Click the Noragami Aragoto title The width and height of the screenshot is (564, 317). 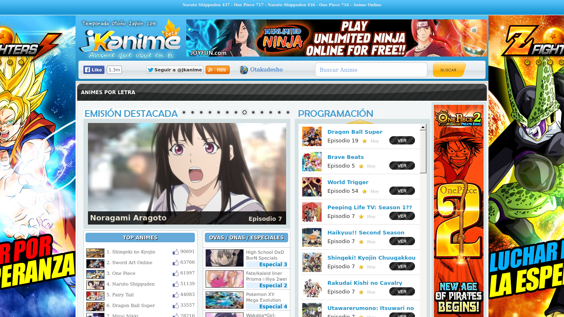click(x=128, y=218)
